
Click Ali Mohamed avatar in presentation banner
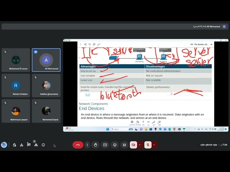tap(224, 27)
